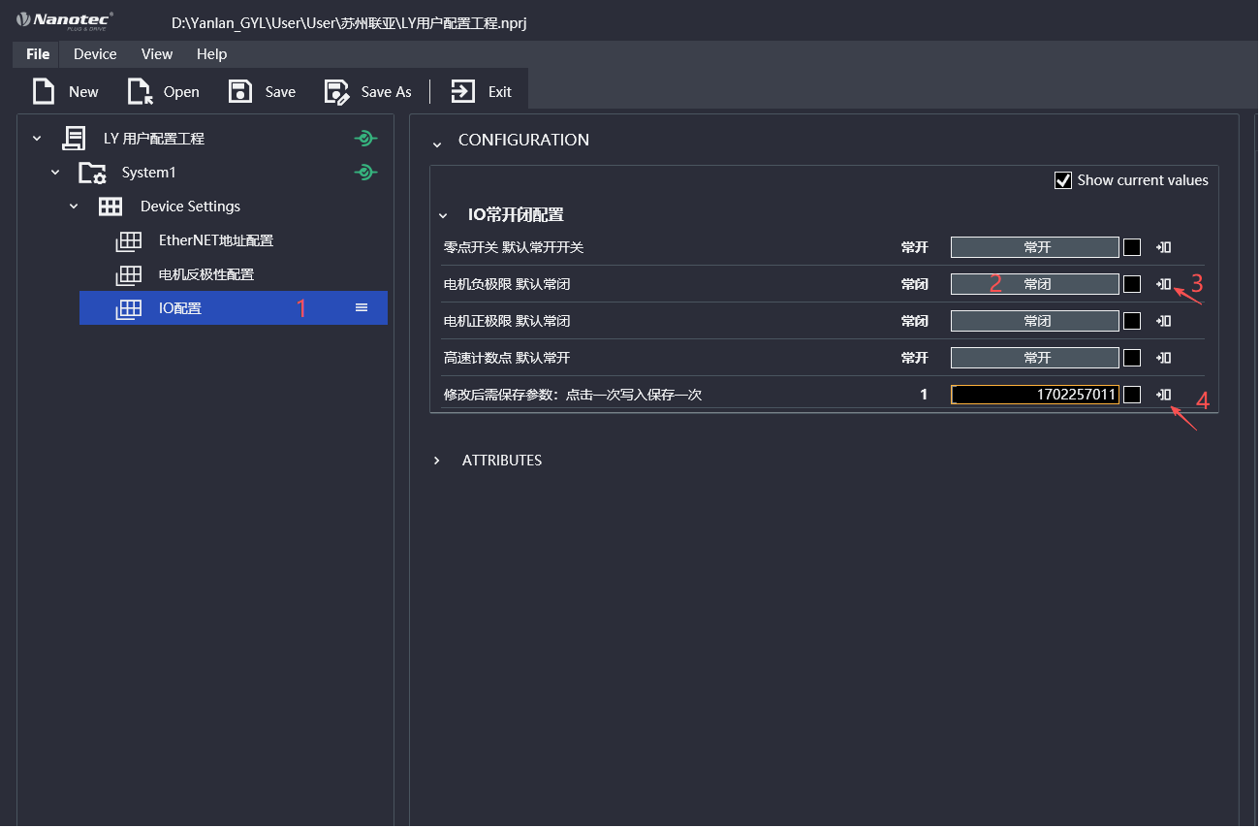The height and width of the screenshot is (828, 1260).
Task: Click the write icon for 修改后需保存参数 row
Action: coord(1164,395)
